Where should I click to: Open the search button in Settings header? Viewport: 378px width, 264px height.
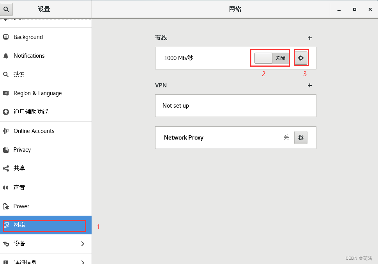click(x=6, y=9)
